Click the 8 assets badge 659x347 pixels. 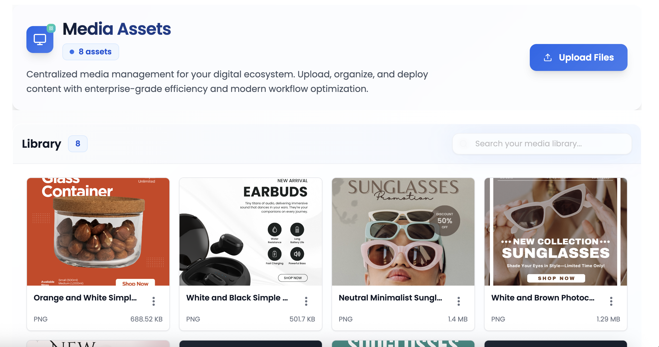(91, 52)
